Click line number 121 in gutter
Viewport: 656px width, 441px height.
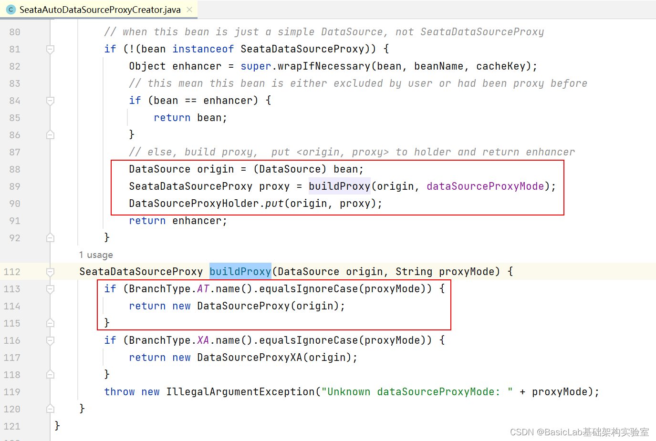pyautogui.click(x=12, y=426)
